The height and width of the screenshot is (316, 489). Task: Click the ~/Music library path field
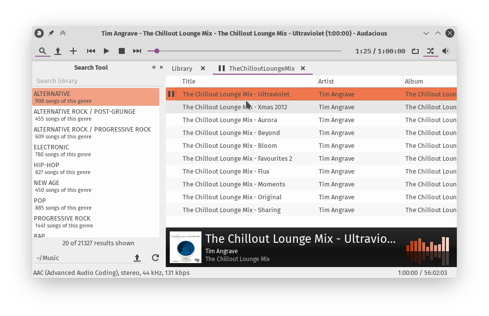(82, 258)
